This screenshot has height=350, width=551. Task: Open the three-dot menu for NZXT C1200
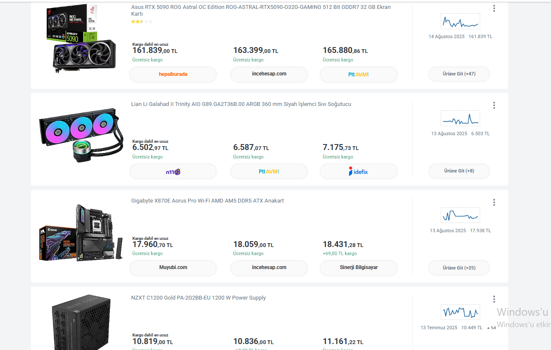coord(494,300)
